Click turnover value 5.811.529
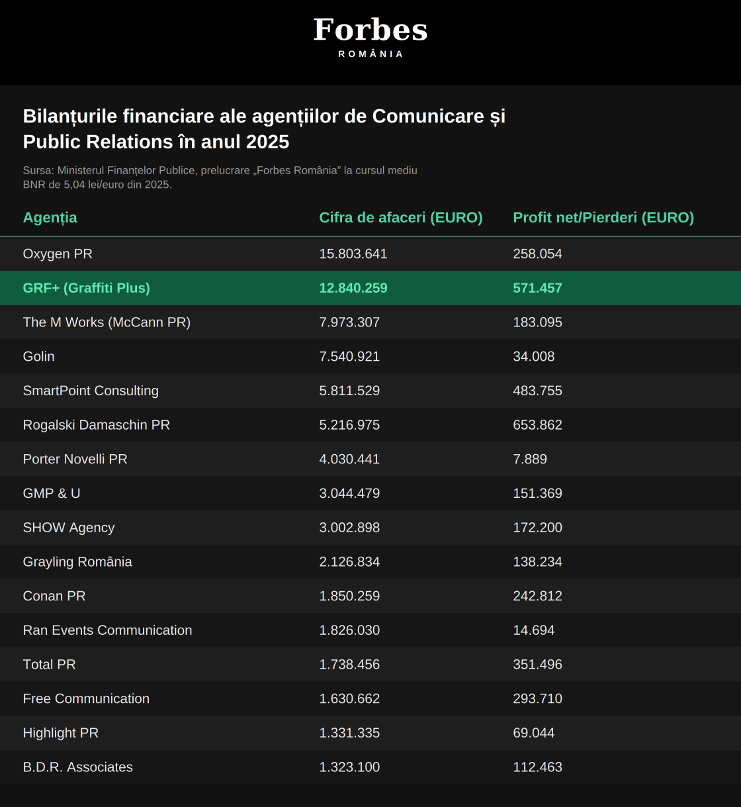 coord(349,391)
